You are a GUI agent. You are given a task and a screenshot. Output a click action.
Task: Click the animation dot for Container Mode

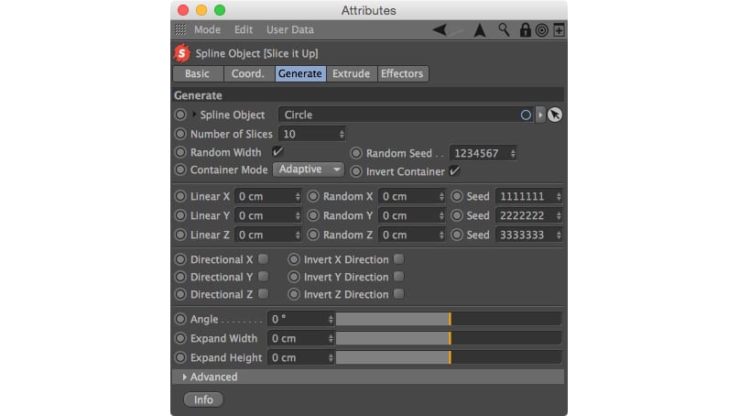(x=180, y=170)
